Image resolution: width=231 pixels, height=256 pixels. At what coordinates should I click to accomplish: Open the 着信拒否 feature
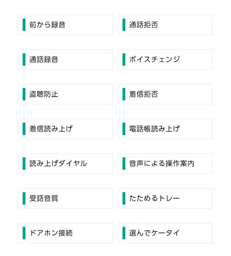165,94
